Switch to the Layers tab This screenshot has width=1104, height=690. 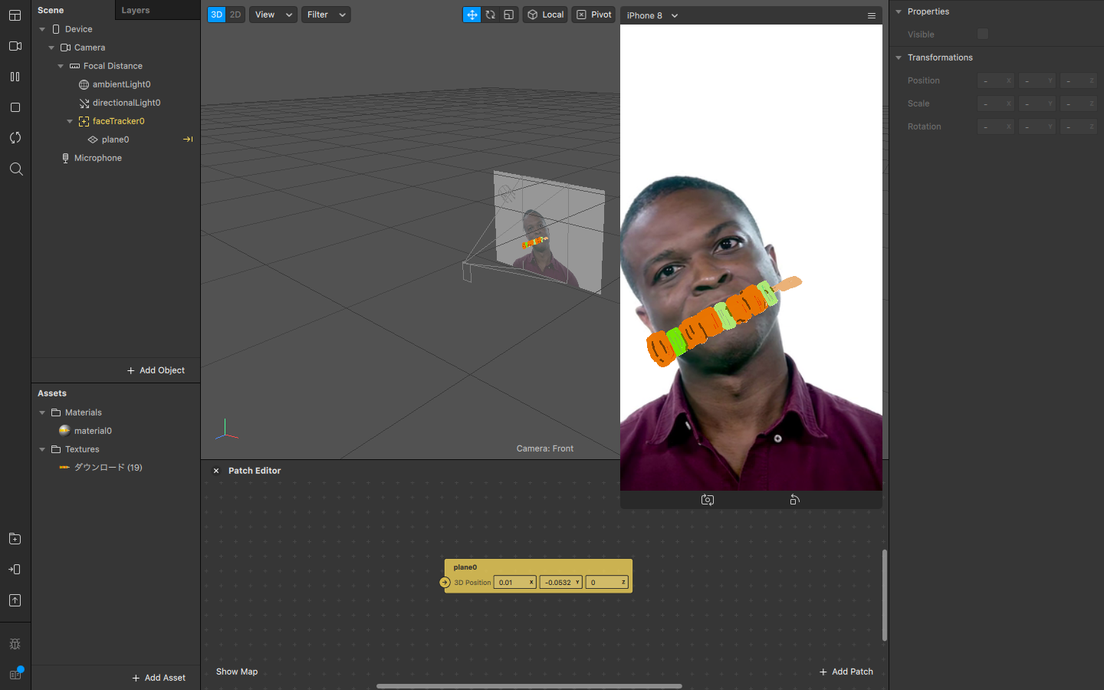click(x=136, y=10)
